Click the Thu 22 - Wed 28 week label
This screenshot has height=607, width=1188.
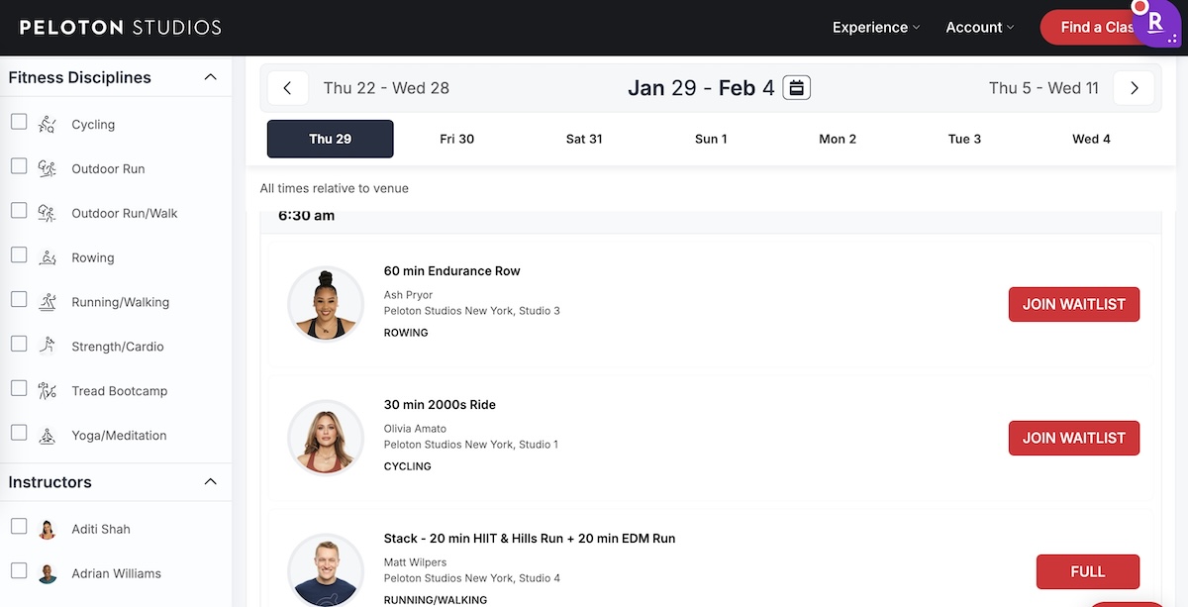point(386,88)
